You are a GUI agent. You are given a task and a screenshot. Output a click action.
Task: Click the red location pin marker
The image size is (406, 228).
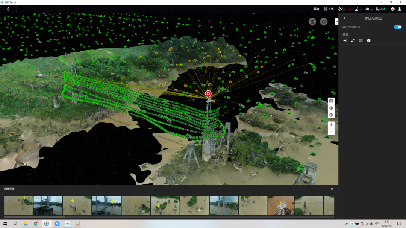[x=208, y=94]
